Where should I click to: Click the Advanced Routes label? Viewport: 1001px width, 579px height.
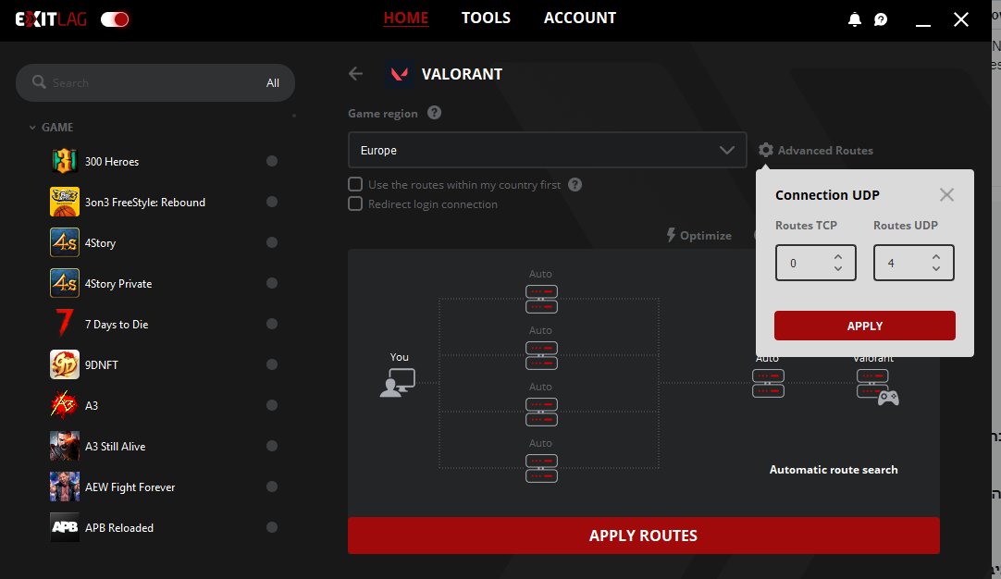point(825,151)
